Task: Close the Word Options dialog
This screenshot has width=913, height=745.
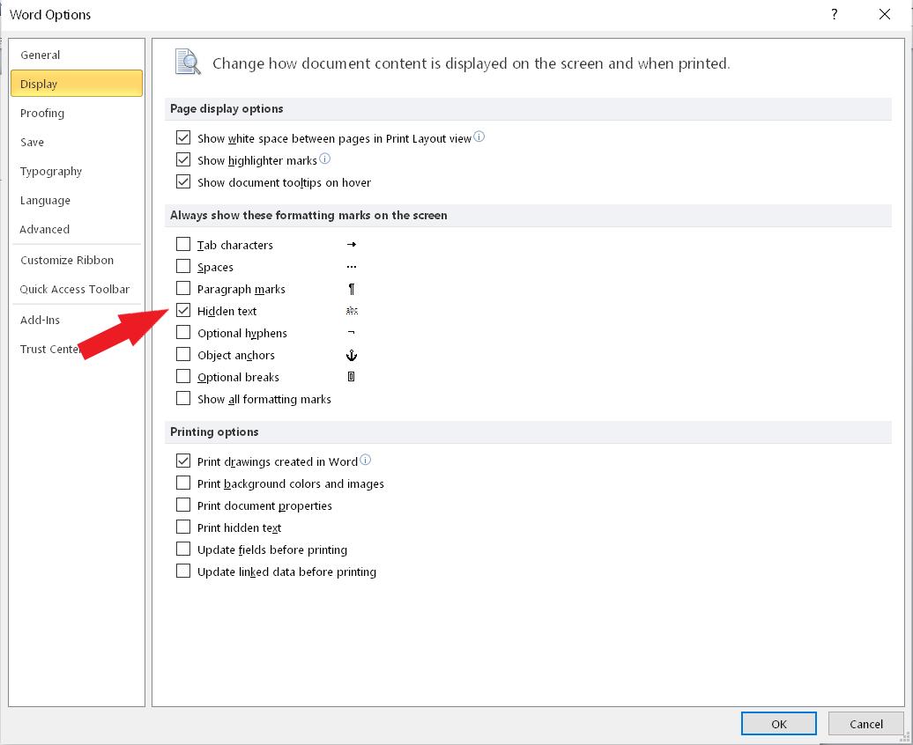Action: coord(885,15)
